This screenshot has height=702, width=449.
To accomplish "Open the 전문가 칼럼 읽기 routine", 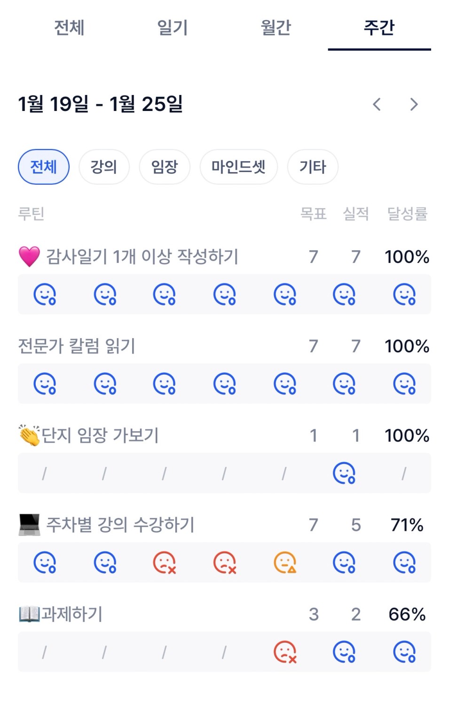I will tap(77, 346).
